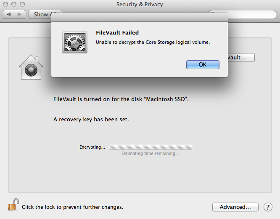Click the open padlock icon to lock settings
The height and width of the screenshot is (219, 280).
[13, 205]
